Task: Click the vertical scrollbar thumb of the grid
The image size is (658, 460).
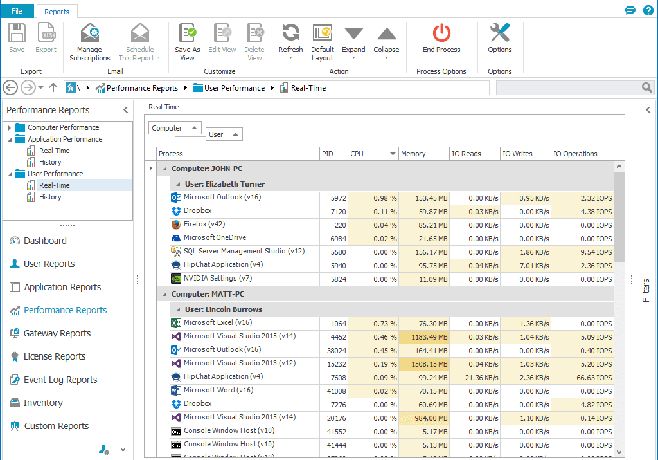Action: pyautogui.click(x=619, y=216)
